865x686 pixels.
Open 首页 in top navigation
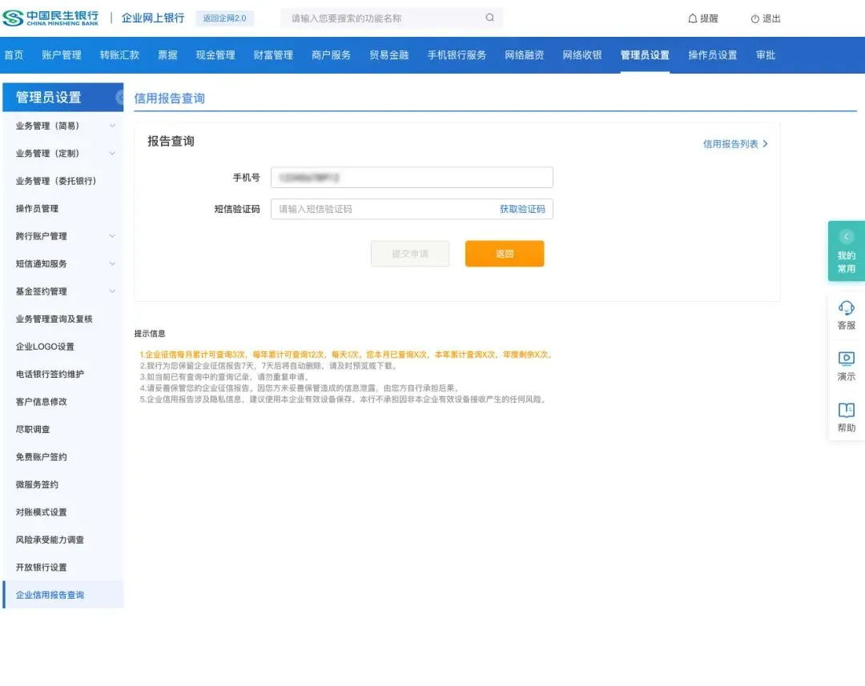pyautogui.click(x=14, y=55)
